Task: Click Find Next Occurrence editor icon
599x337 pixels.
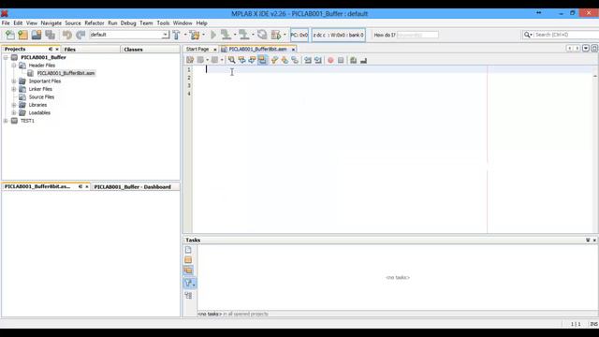Action: [x=252, y=60]
